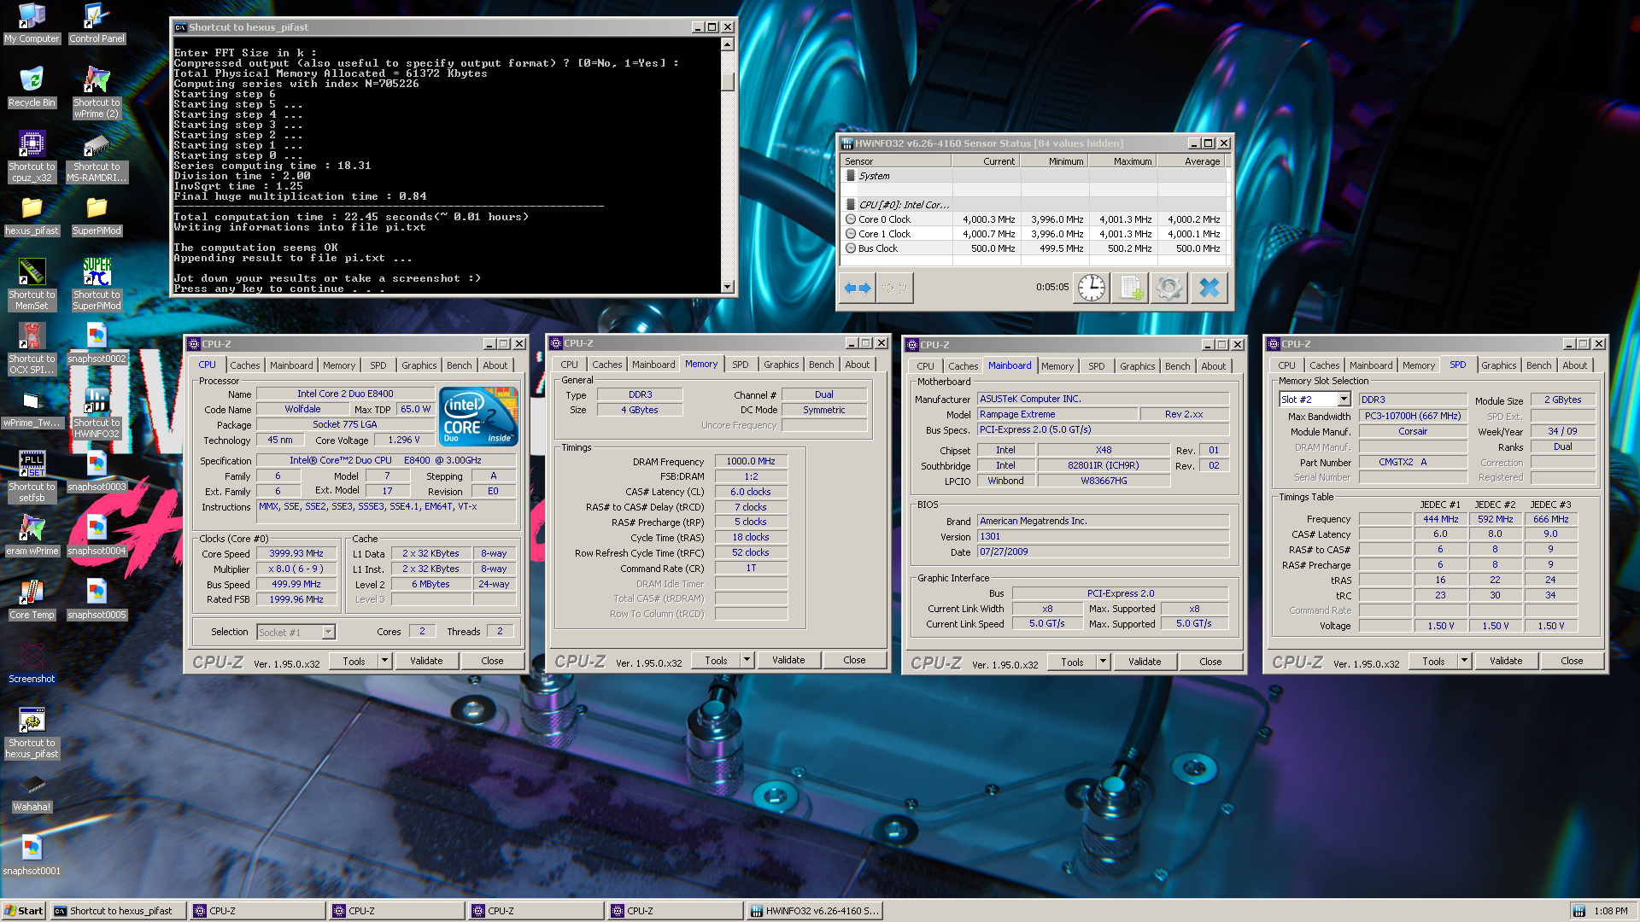1640x922 pixels.
Task: Switch to HWiNFO32 taskbar button
Action: tap(814, 911)
